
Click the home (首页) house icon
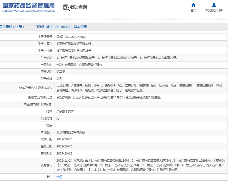193,5
